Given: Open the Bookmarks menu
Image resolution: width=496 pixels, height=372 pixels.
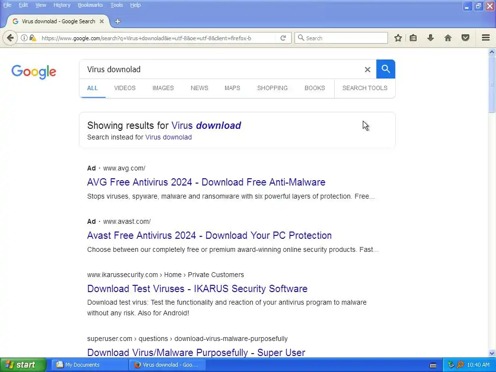Looking at the screenshot, I should [90, 5].
